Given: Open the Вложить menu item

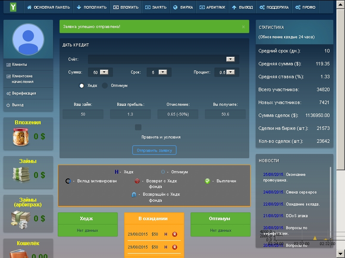Looking at the screenshot, I should click(x=126, y=7).
